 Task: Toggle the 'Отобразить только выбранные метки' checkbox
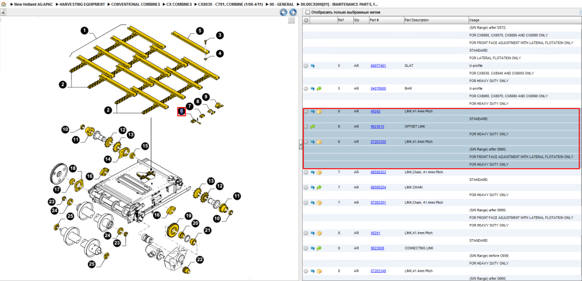pyautogui.click(x=307, y=12)
